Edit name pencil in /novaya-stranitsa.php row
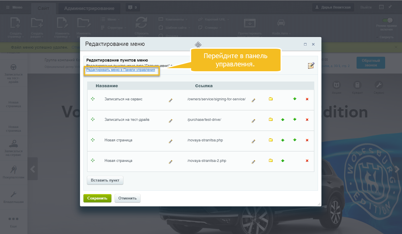 click(x=171, y=141)
